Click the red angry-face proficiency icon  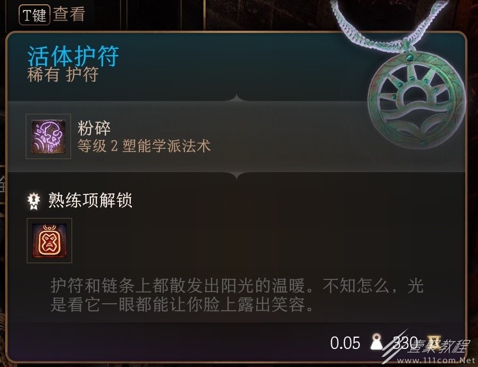coord(49,240)
